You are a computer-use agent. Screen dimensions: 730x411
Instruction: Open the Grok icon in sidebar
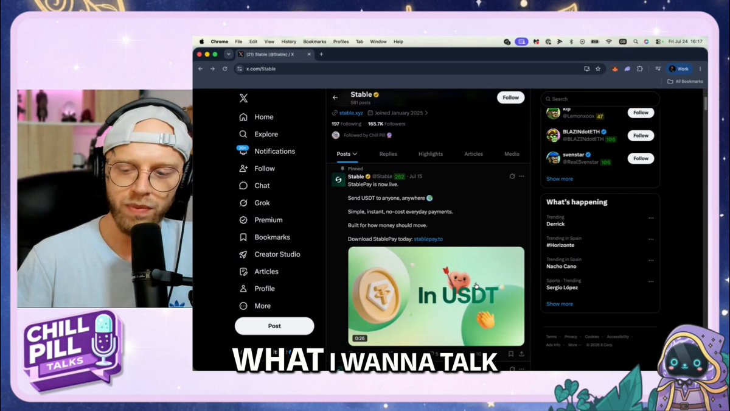pyautogui.click(x=243, y=203)
